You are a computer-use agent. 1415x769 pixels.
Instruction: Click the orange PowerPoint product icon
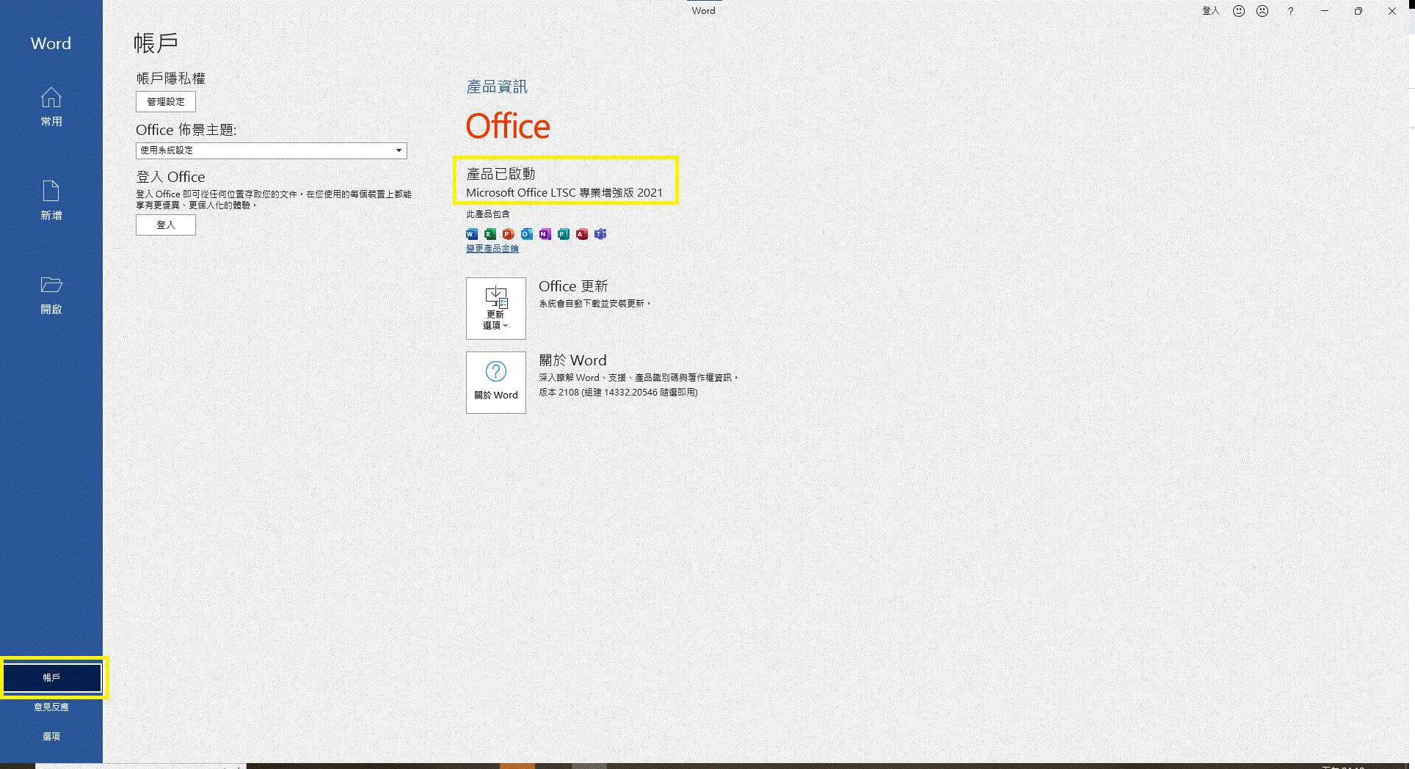[x=508, y=234]
